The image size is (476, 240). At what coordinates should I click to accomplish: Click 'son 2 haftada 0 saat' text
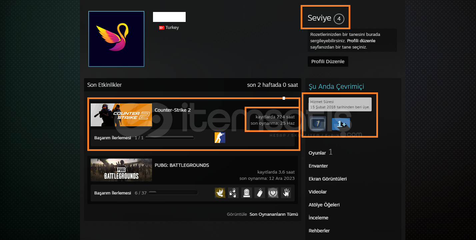click(x=272, y=85)
